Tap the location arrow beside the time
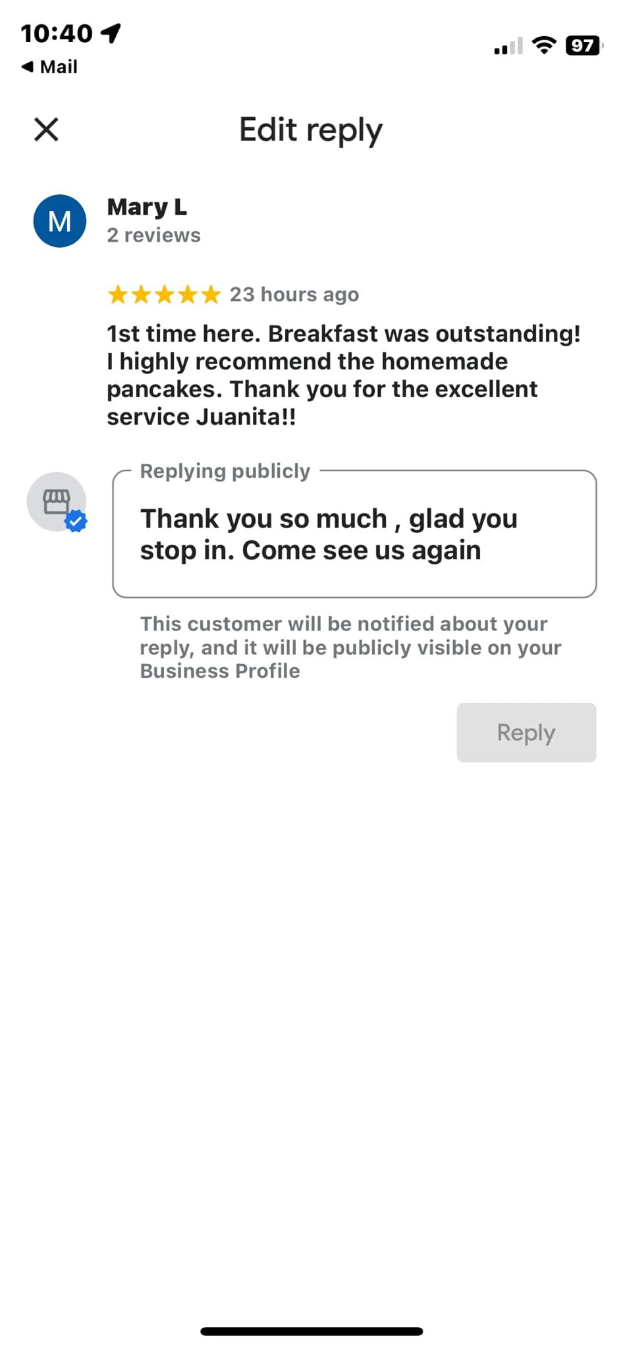623x1349 pixels. coord(111,33)
